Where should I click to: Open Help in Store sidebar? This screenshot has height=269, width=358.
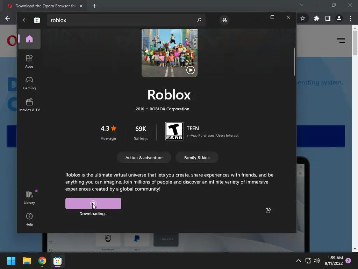pyautogui.click(x=29, y=219)
